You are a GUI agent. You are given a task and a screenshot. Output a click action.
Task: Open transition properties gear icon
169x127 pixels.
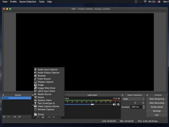coord(143,103)
